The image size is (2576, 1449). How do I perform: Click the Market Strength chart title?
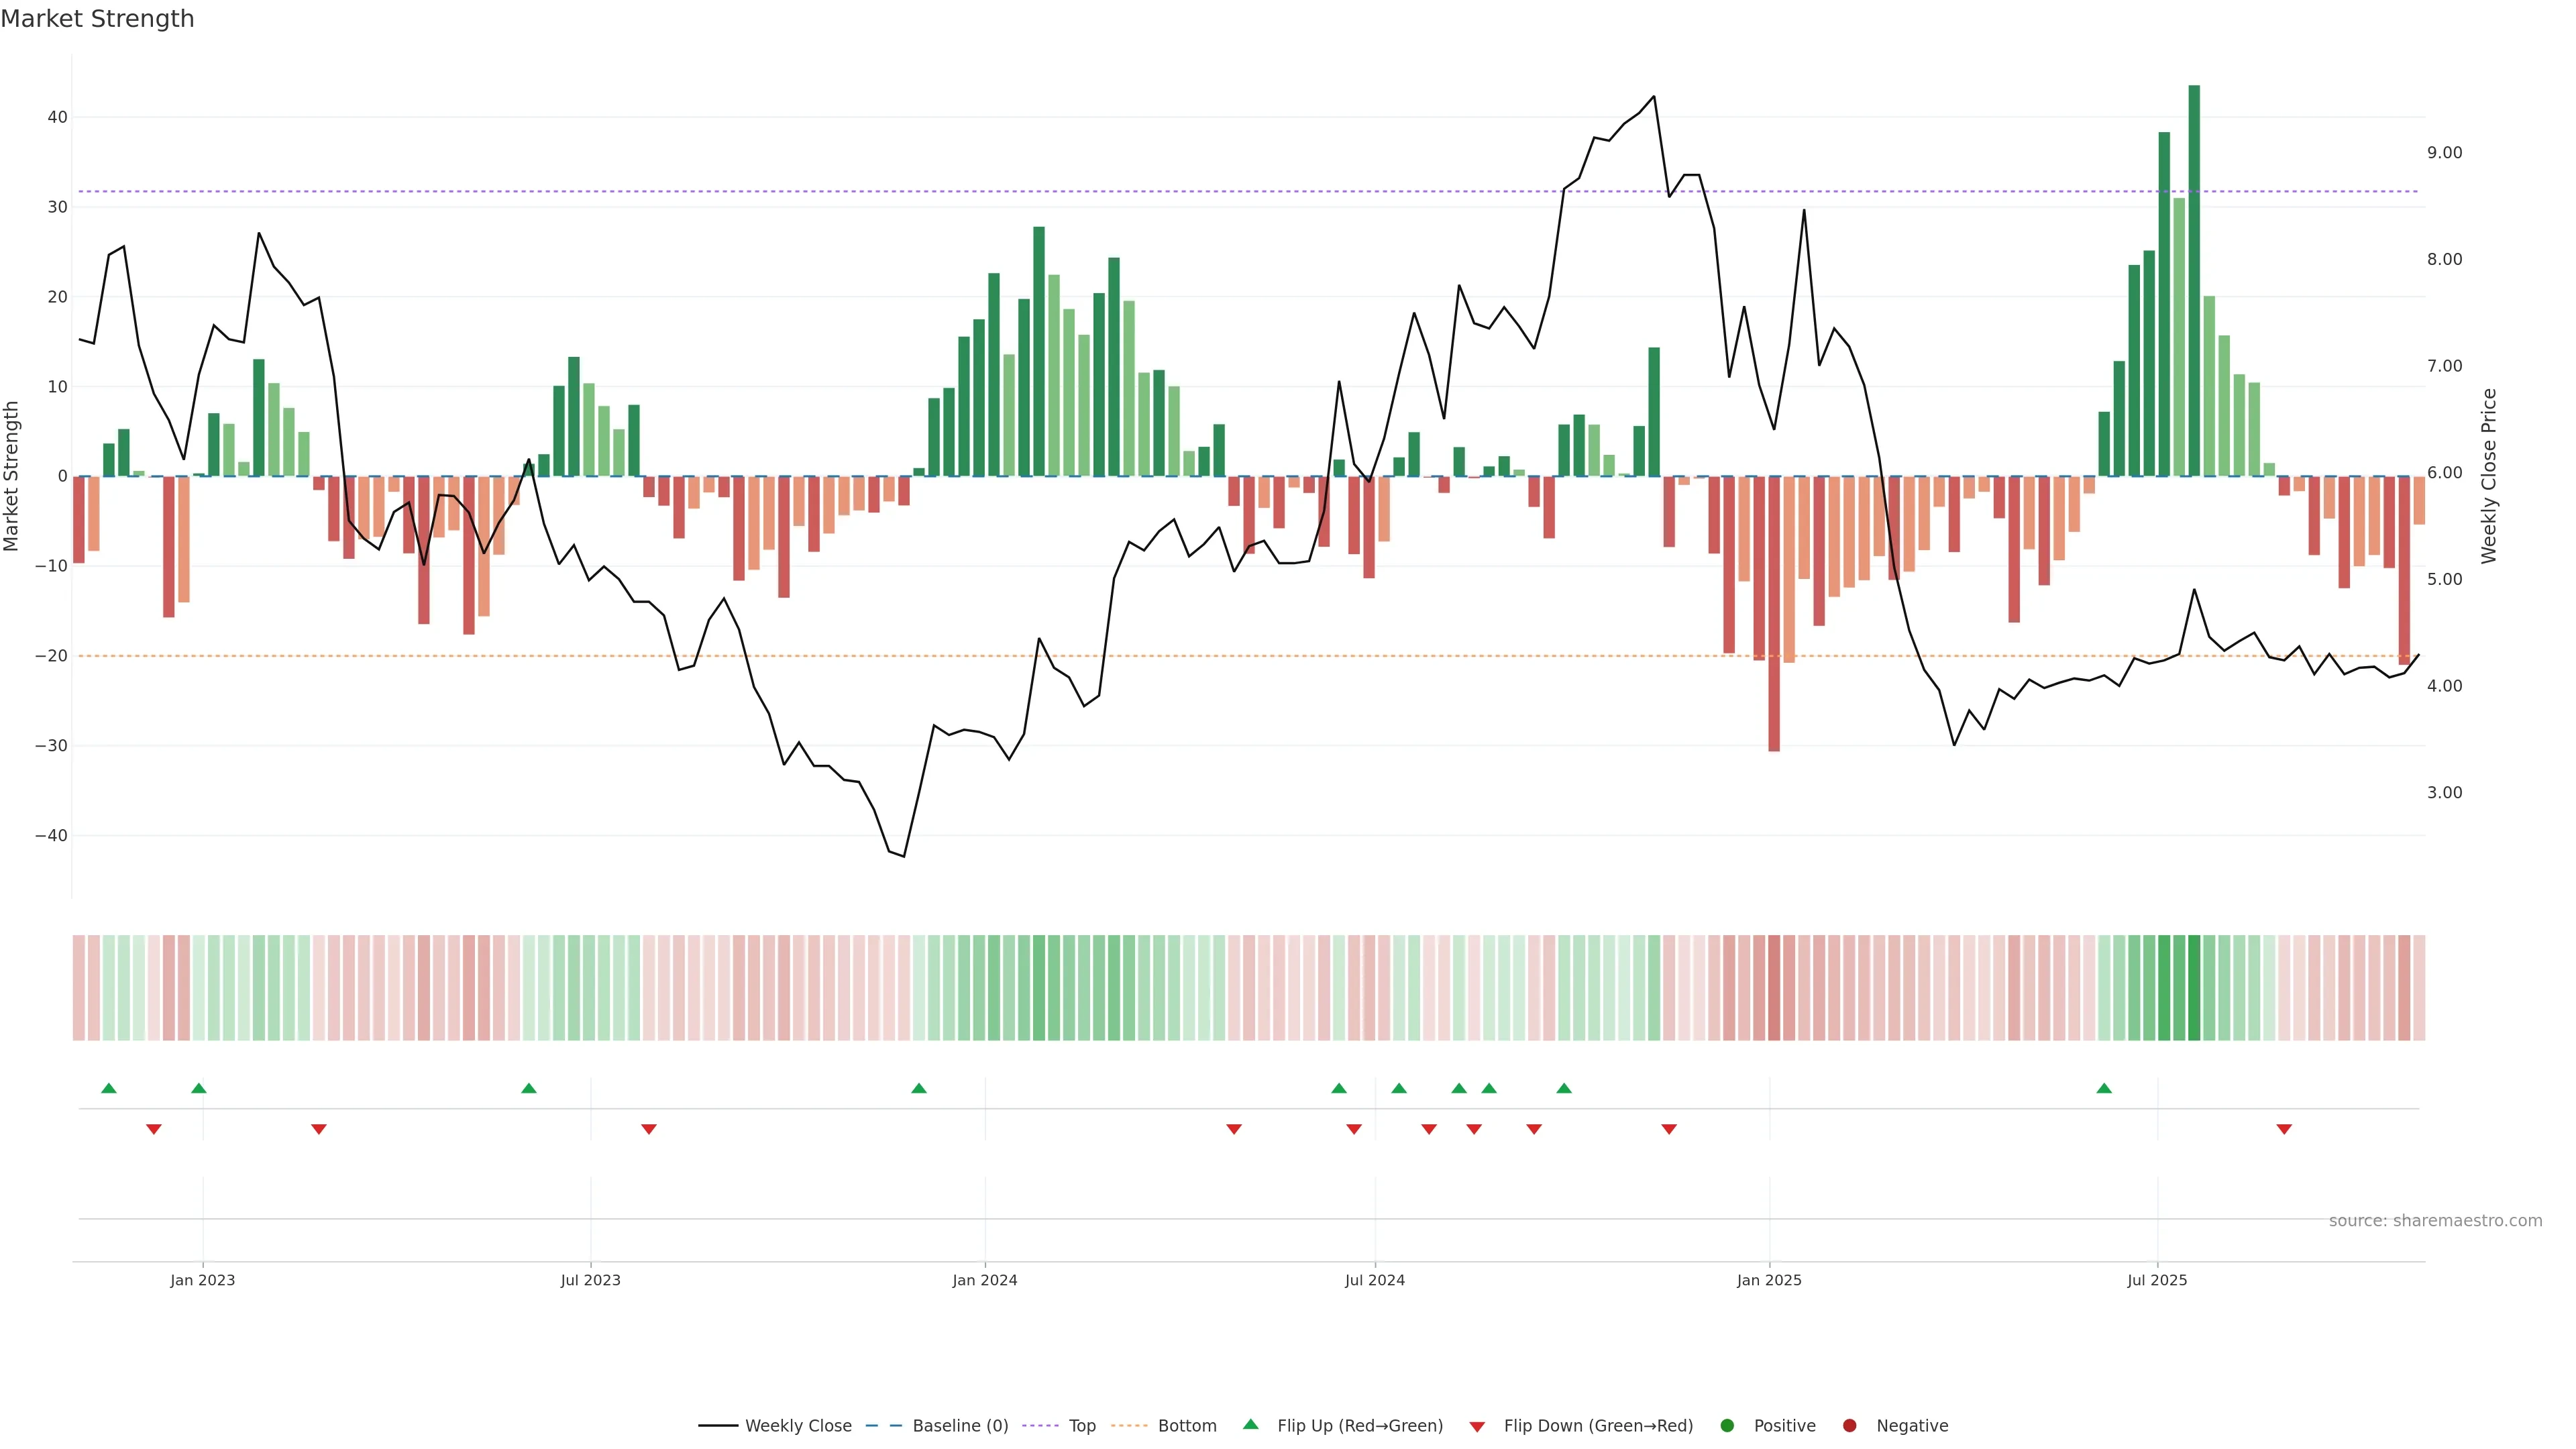click(x=97, y=19)
